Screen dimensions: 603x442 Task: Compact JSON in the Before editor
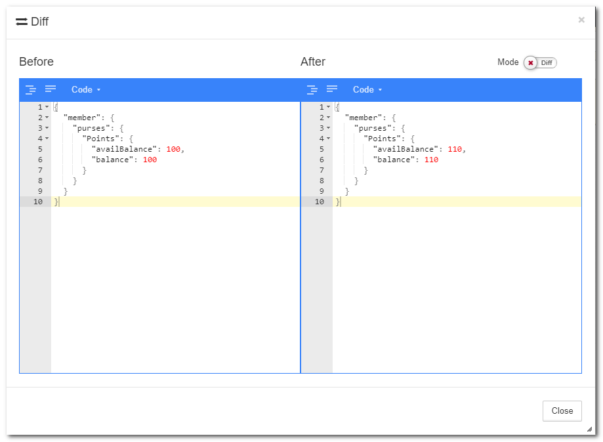[51, 89]
